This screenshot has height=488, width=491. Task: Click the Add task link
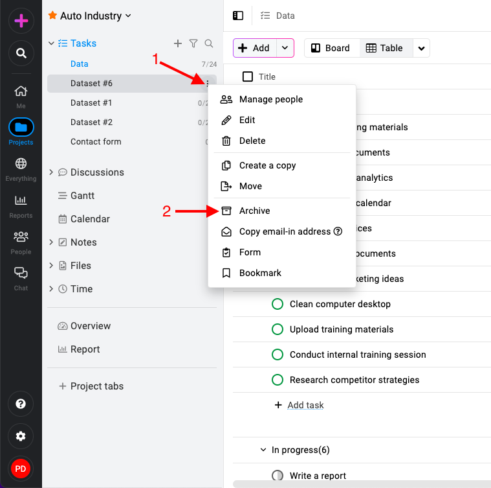coord(305,405)
